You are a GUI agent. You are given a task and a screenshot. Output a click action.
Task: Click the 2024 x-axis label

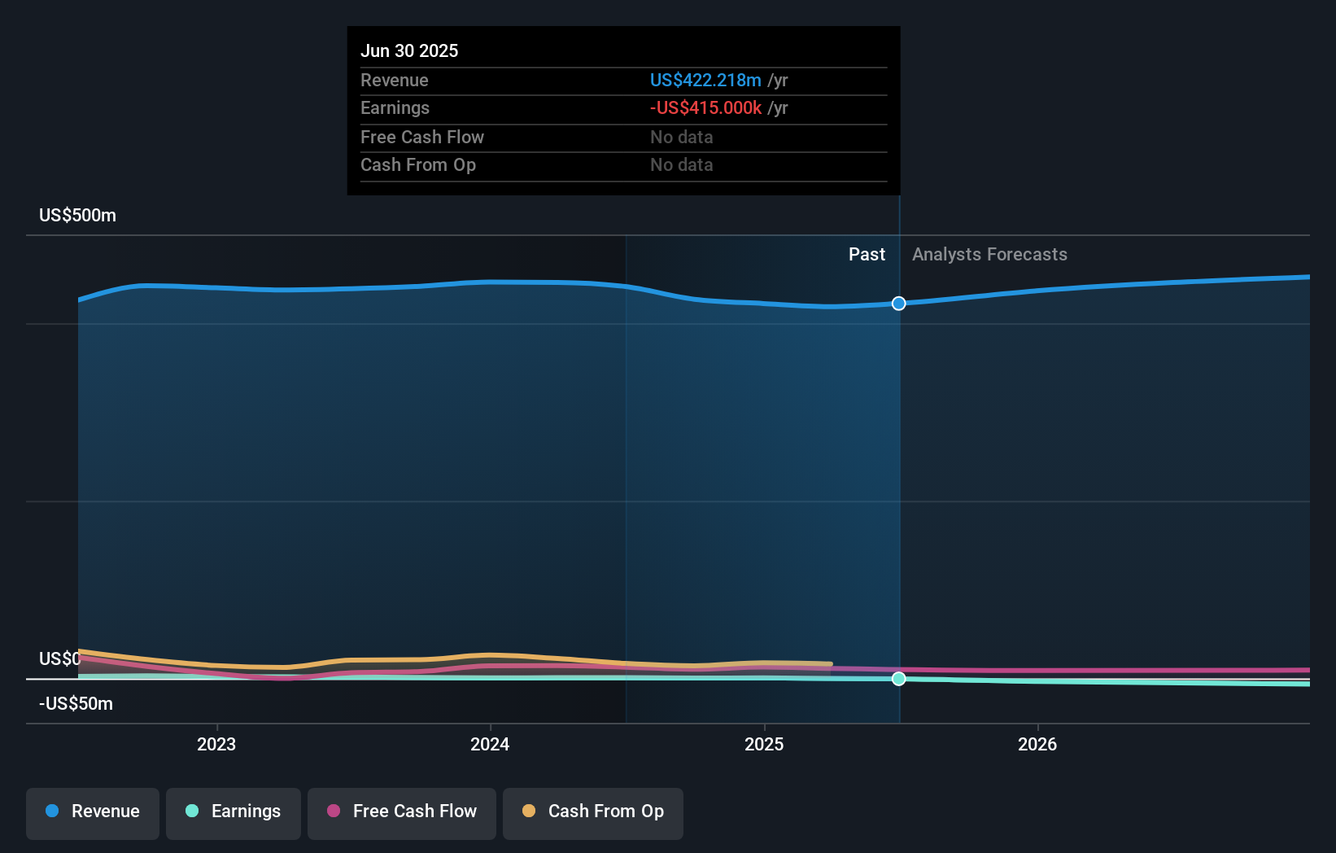(x=490, y=744)
